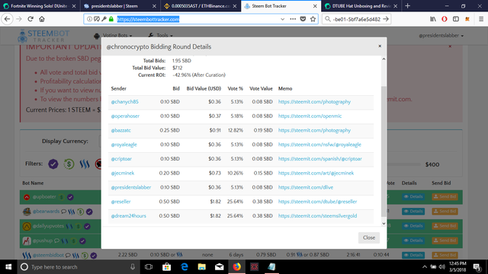This screenshot has height=274, width=488.
Task: Bookmark this page with the star
Action: (x=313, y=19)
